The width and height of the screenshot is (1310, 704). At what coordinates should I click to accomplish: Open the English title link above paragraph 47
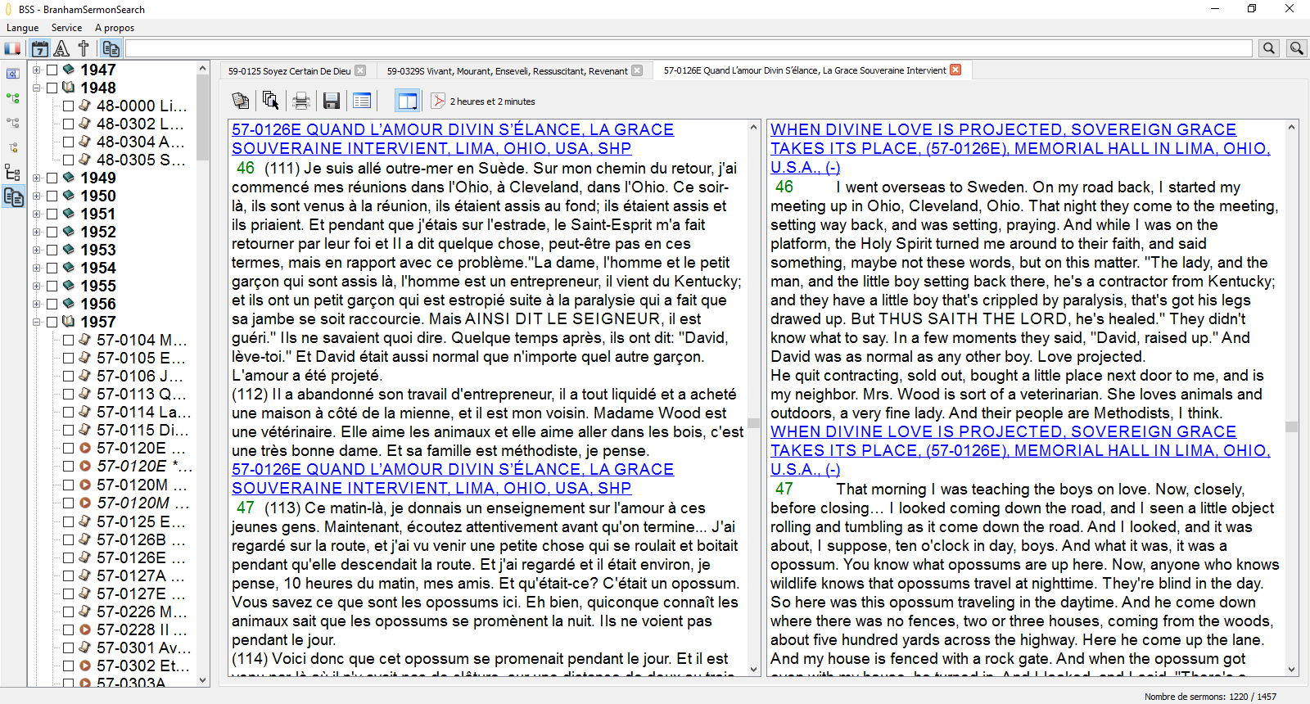[1020, 450]
